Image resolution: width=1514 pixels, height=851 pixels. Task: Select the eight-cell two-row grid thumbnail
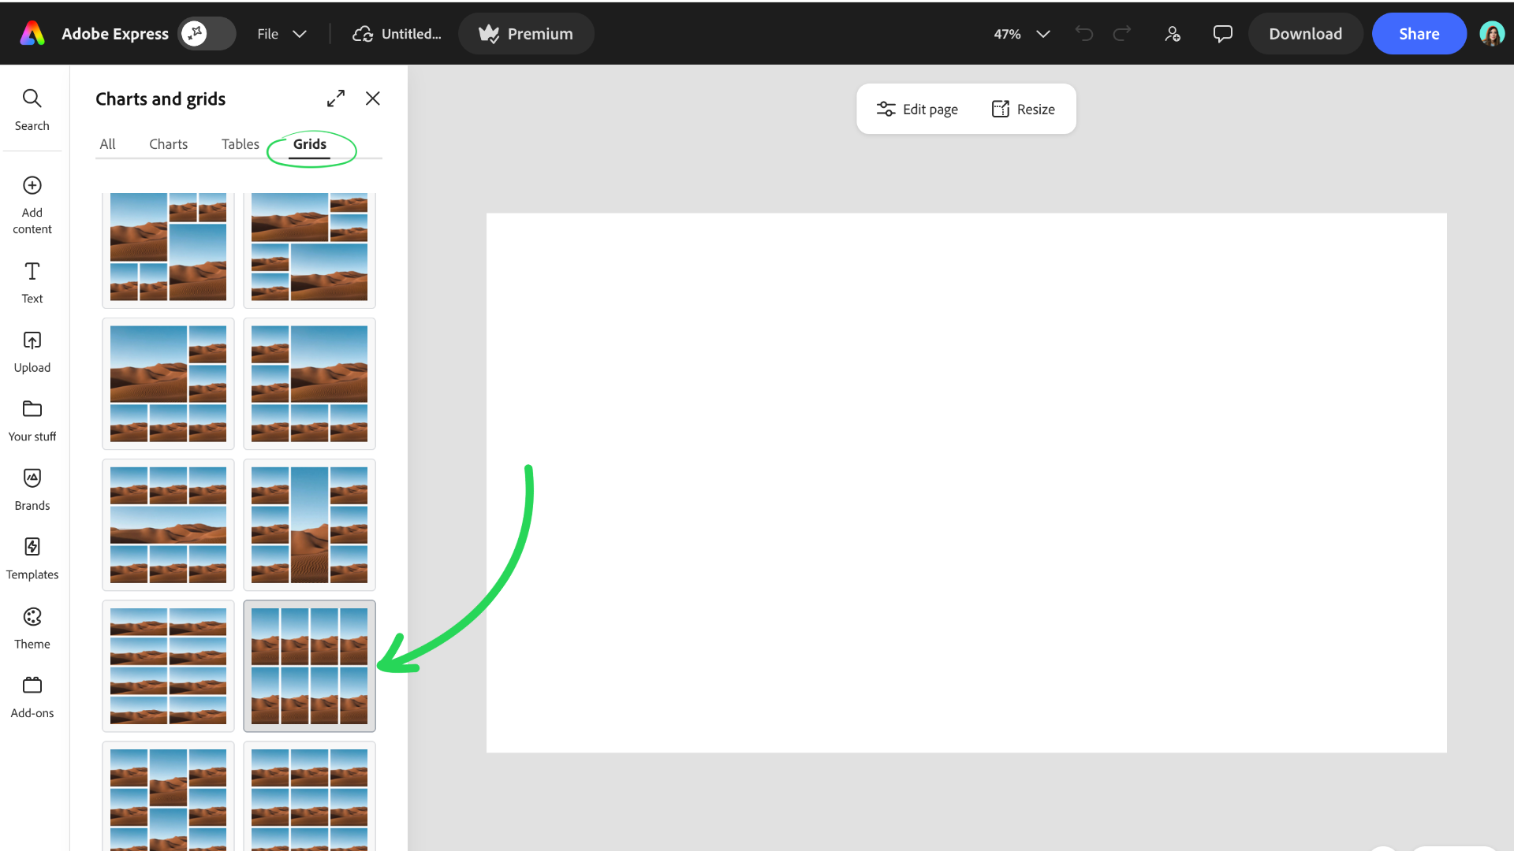(309, 666)
